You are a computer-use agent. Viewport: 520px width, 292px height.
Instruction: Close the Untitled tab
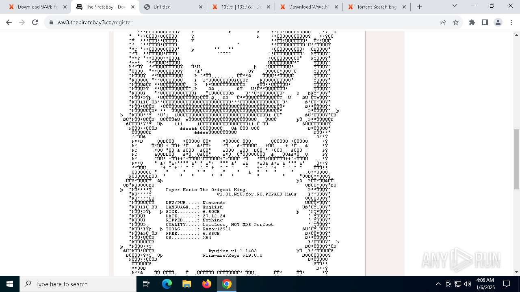tap(201, 7)
